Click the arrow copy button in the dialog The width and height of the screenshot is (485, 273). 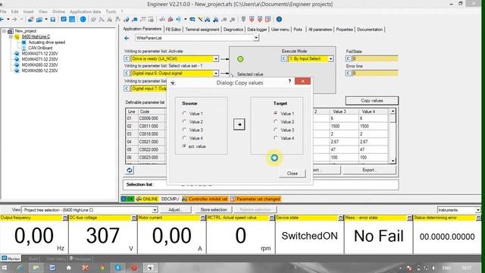click(239, 124)
